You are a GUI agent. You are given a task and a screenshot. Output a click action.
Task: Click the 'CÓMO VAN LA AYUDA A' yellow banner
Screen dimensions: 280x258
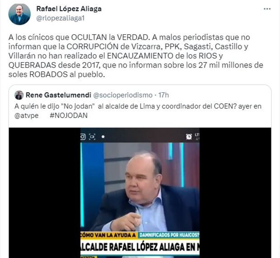click(x=109, y=235)
